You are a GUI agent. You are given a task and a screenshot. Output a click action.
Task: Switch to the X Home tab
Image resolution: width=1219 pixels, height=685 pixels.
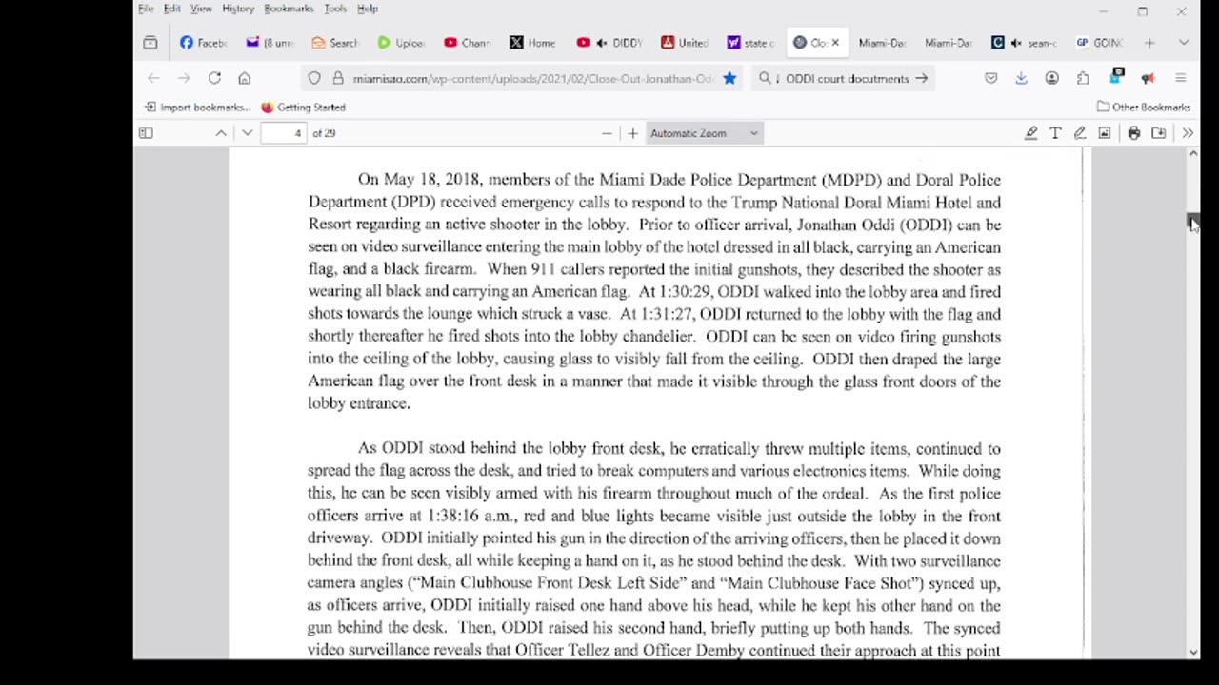coord(532,43)
